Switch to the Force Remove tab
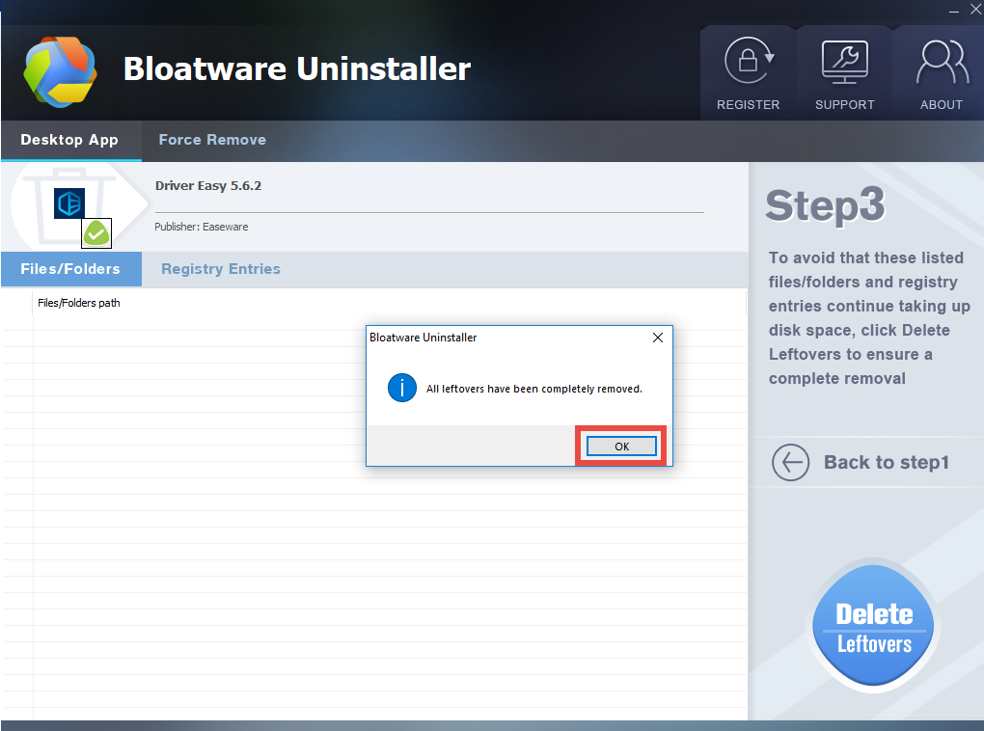Viewport: 984px width, 731px height. click(x=212, y=140)
